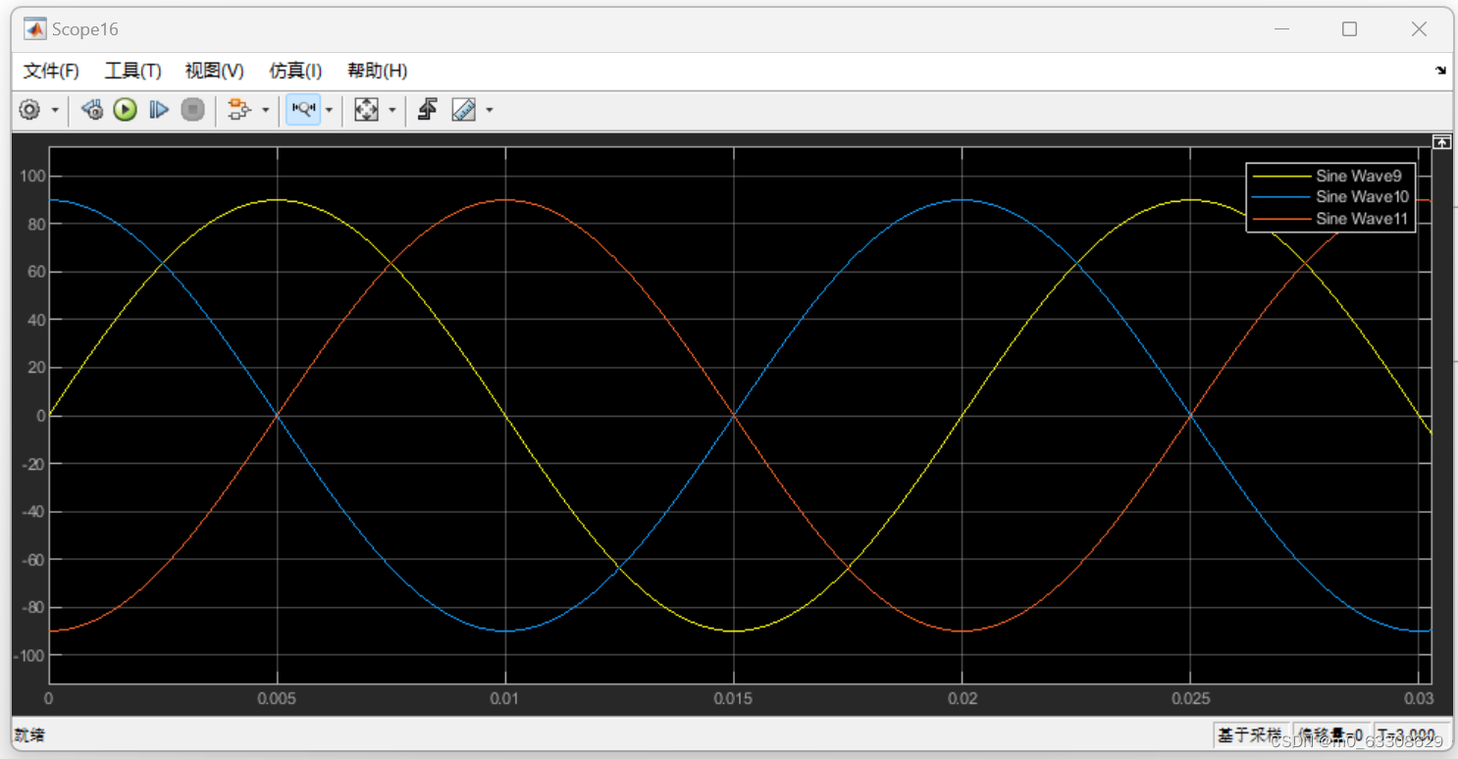Click the scale axes limits icon
Viewport: 1458px width, 759px height.
[x=366, y=110]
